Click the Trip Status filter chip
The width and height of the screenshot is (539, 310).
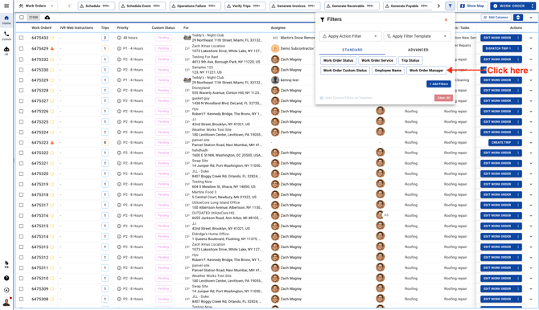point(410,60)
